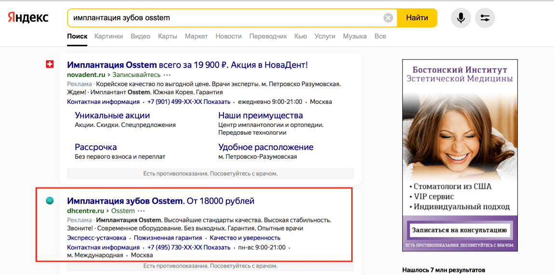Focus the search input field
Viewport: 554px width, 275px height.
pos(226,18)
